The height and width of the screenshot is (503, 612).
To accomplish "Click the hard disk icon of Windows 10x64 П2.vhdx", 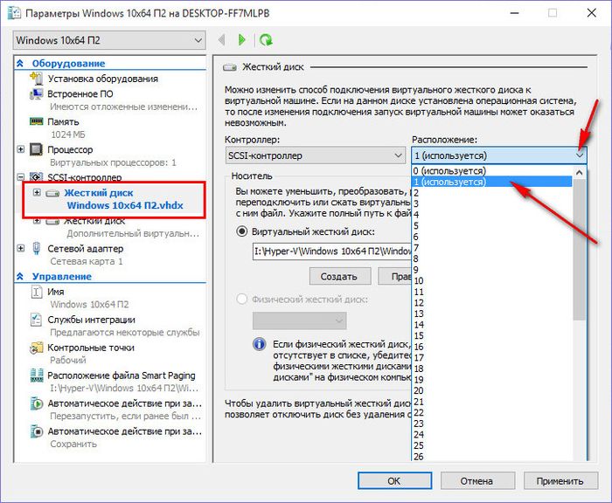I will pyautogui.click(x=52, y=193).
